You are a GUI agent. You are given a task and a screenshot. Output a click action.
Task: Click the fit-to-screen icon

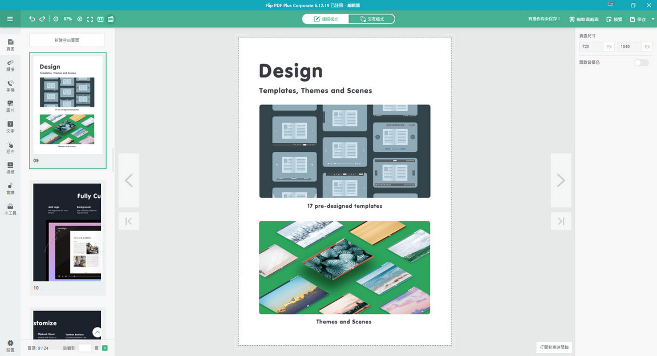click(90, 19)
